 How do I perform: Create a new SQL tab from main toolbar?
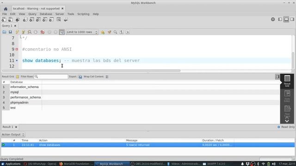click(x=4, y=19)
